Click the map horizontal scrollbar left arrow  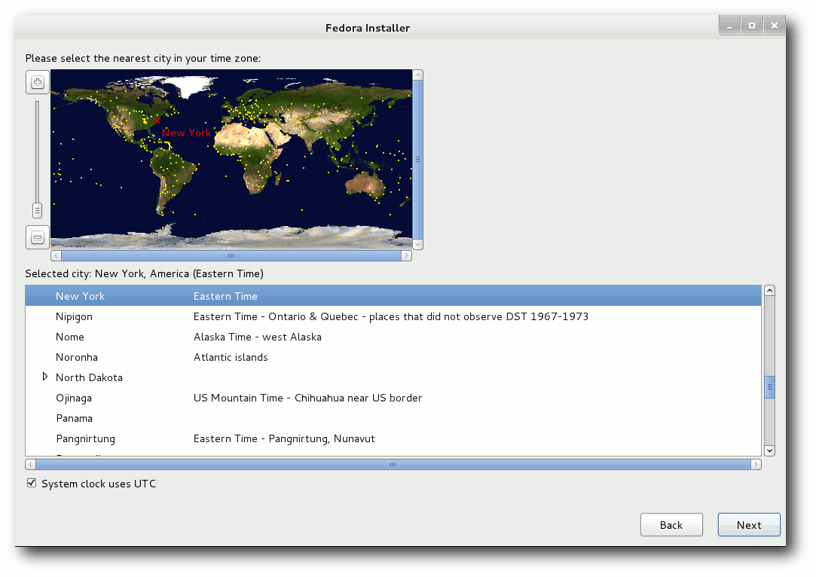pyautogui.click(x=57, y=255)
